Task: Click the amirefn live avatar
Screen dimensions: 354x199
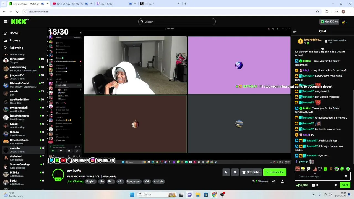Action: 58,175
